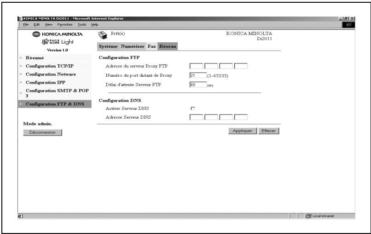Click the 'Version 1.0' text
Image resolution: width=371 pixels, height=234 pixels.
pyautogui.click(x=58, y=50)
